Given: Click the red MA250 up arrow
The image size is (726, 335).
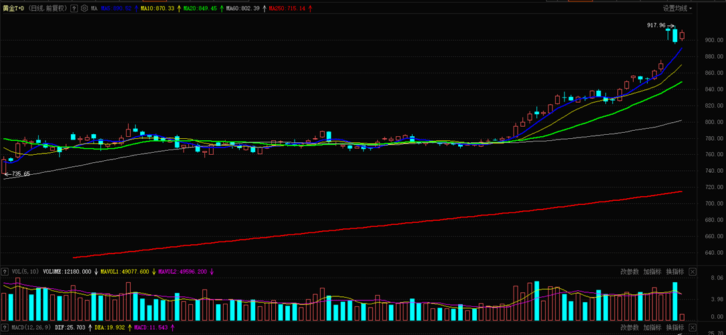Looking at the screenshot, I should click(x=311, y=9).
